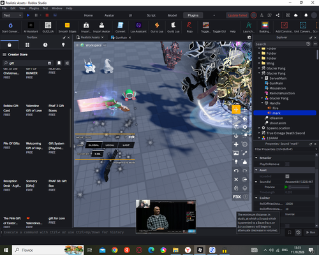Expand the ServerMain script node

point(262,78)
